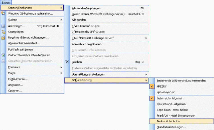Uncheck the KRESRV connection checkmark

point(152,86)
